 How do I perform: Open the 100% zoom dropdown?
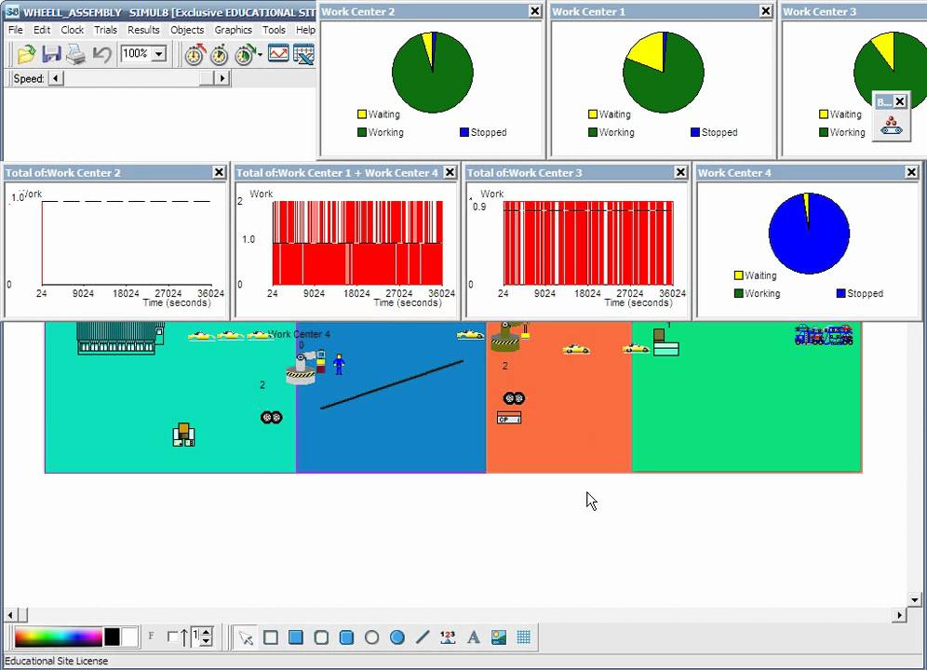click(158, 54)
